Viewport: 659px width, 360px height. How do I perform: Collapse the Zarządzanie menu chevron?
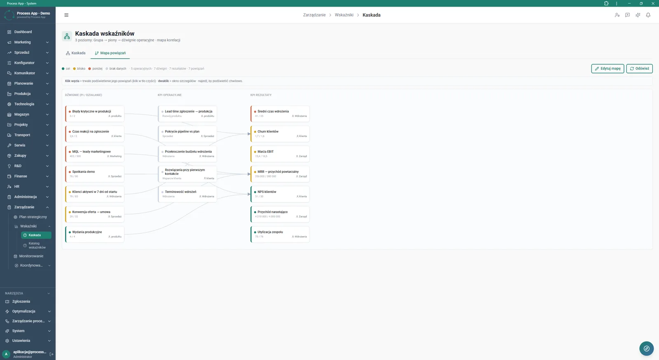(47, 207)
